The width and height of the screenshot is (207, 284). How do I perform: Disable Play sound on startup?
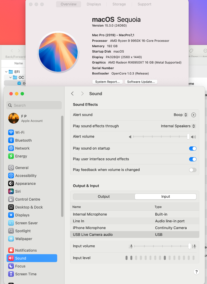point(193,149)
